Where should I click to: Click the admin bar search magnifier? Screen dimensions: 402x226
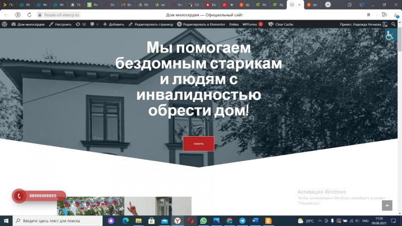point(393,25)
